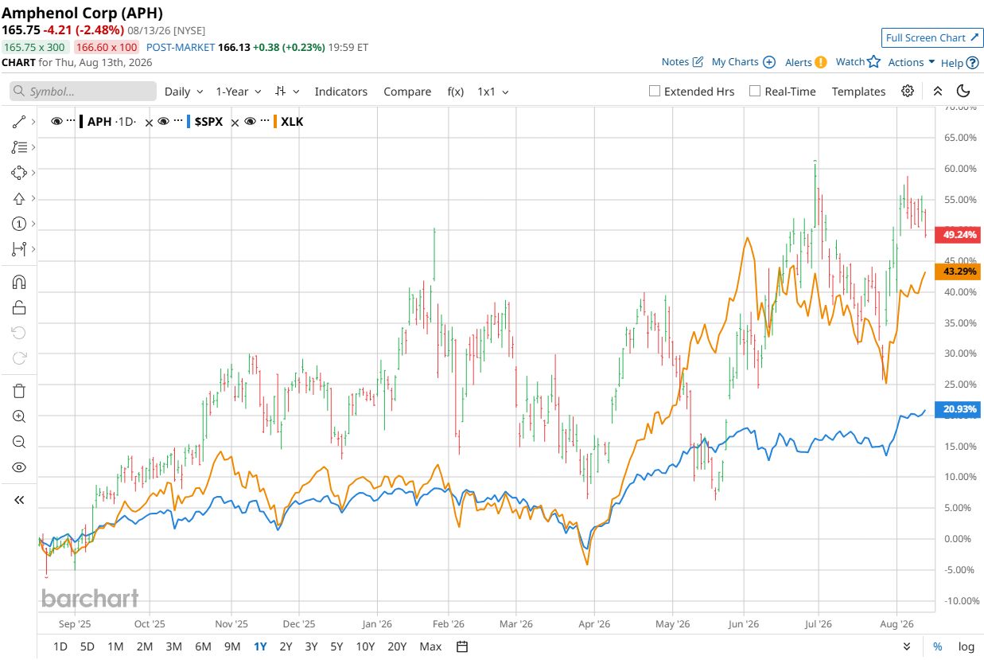Enable the Real-Time checkbox
984x660 pixels.
point(755,91)
